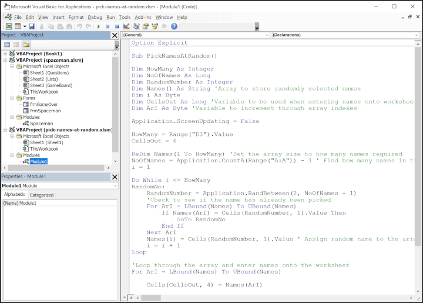
Task: Click the View Microsoft Excel icon
Action: [x=9, y=26]
